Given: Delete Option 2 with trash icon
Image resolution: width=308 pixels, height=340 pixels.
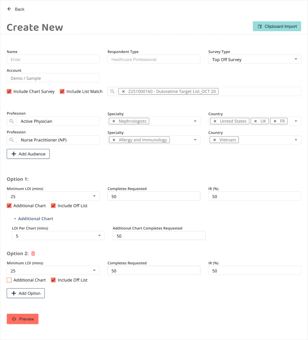Looking at the screenshot, I should [x=33, y=253].
